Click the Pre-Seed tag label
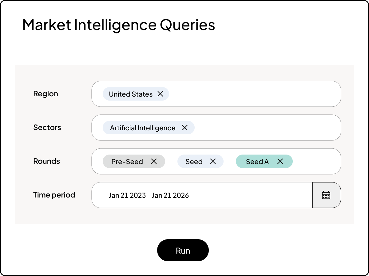This screenshot has width=369, height=276. point(127,162)
